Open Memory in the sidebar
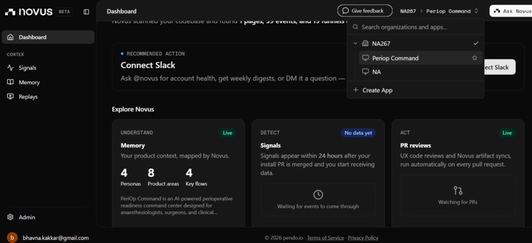This screenshot has height=243, width=532. (x=48, y=82)
